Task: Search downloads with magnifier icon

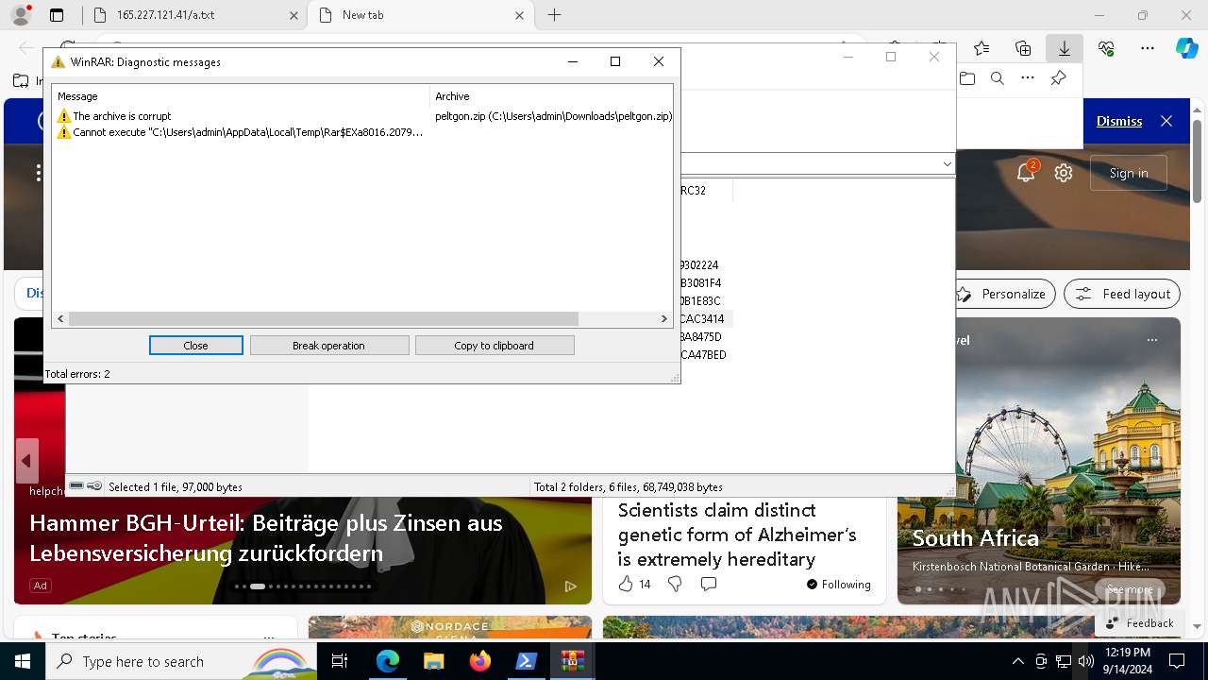Action: [998, 78]
